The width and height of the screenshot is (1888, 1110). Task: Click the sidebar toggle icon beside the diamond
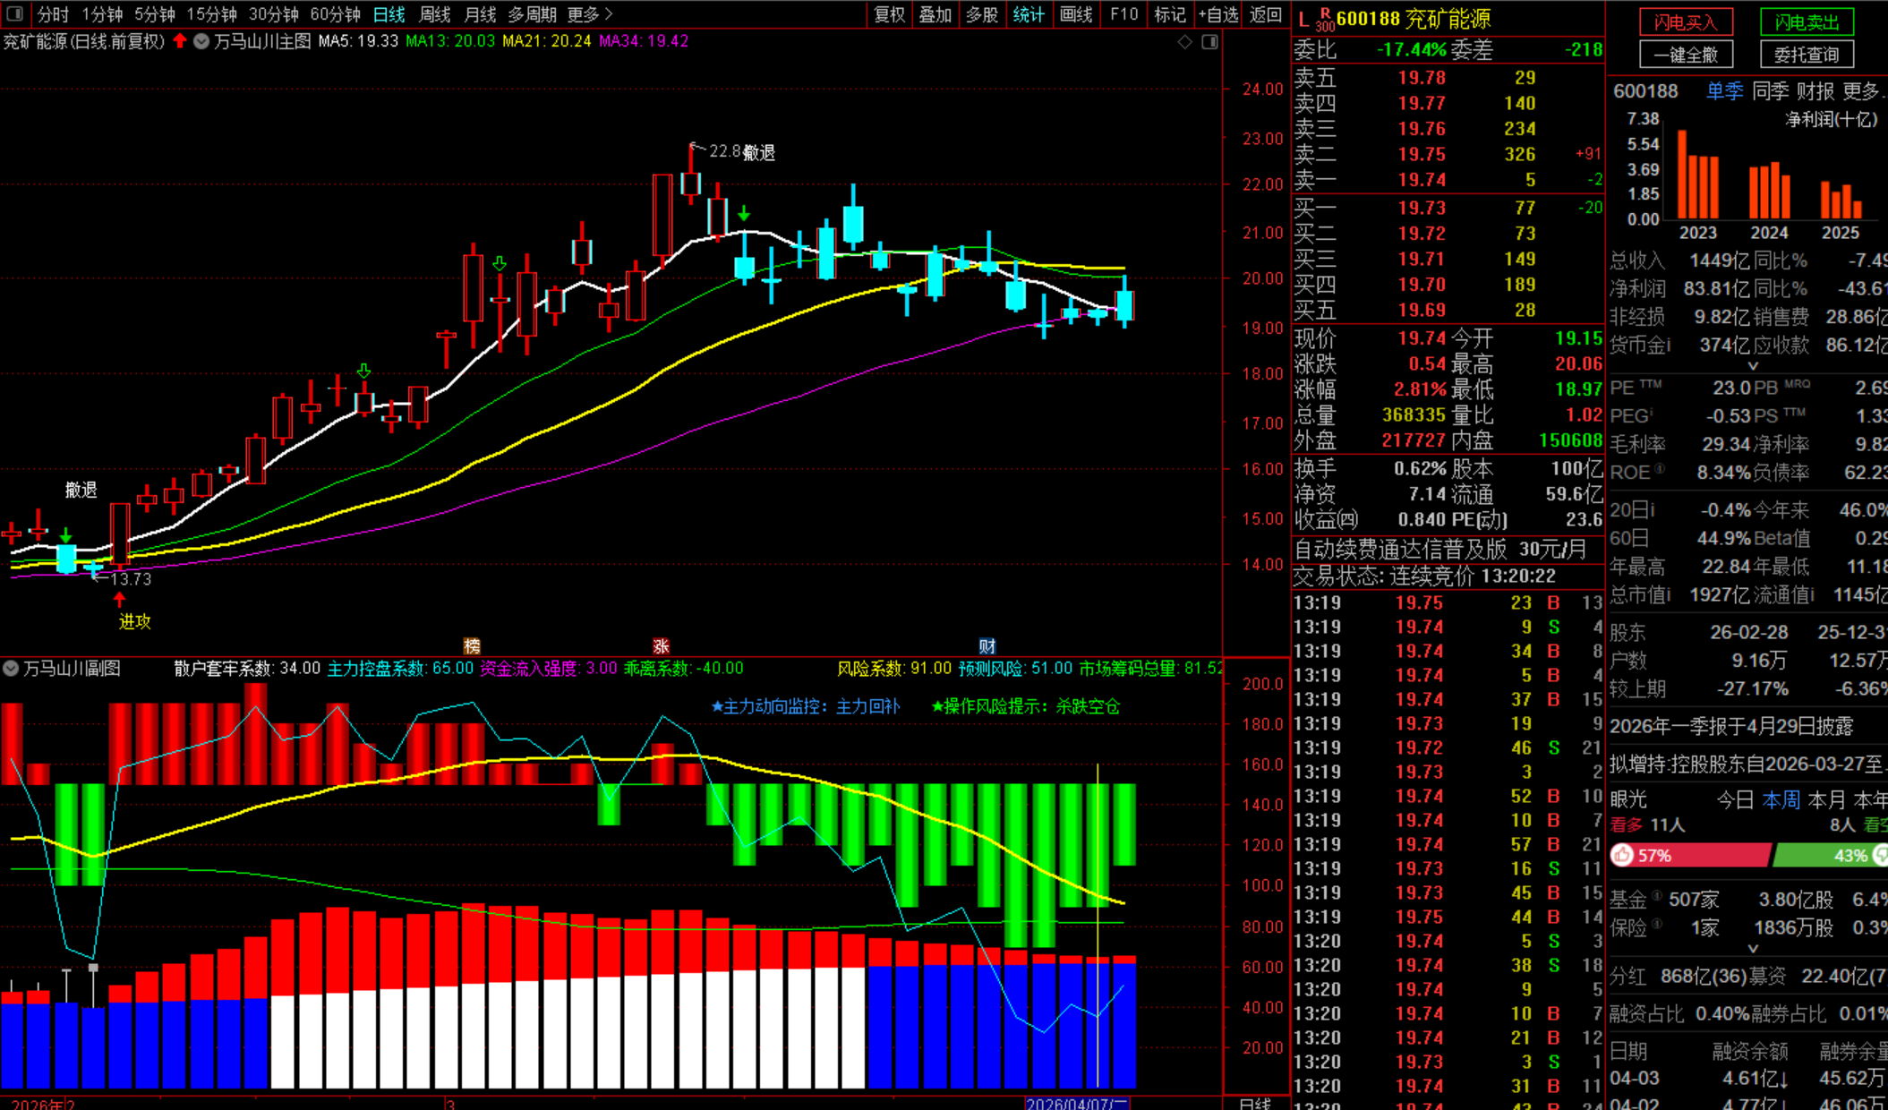tap(1209, 42)
